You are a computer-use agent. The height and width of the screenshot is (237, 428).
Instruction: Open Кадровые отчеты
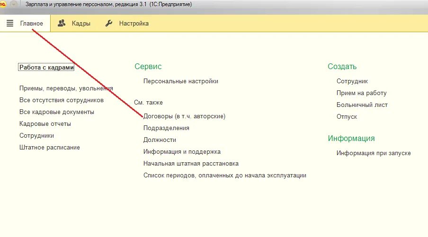45,124
